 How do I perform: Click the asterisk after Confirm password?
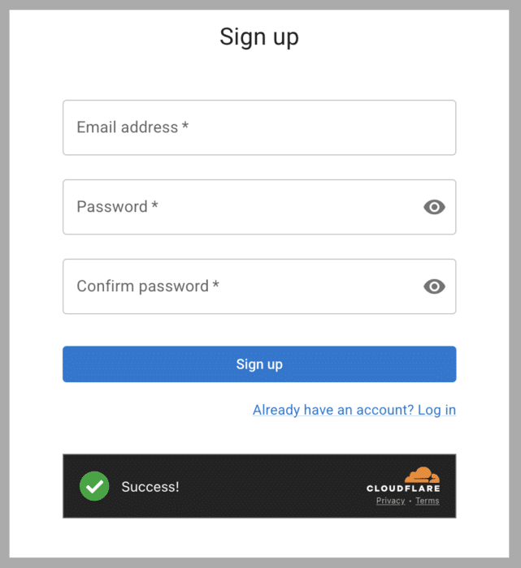216,285
